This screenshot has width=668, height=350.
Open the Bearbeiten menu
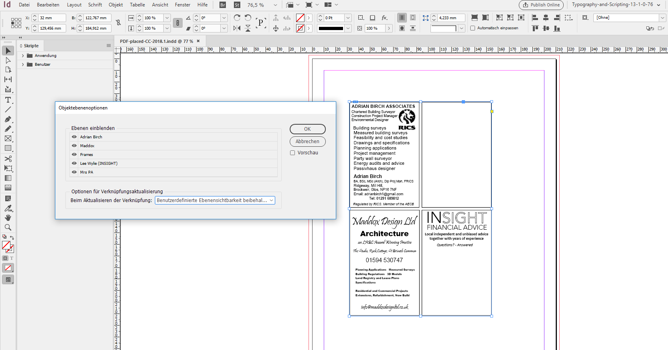48,5
